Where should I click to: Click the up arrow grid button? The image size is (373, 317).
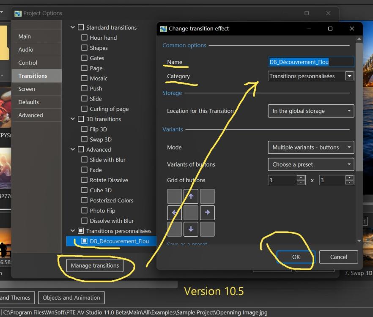191,197
